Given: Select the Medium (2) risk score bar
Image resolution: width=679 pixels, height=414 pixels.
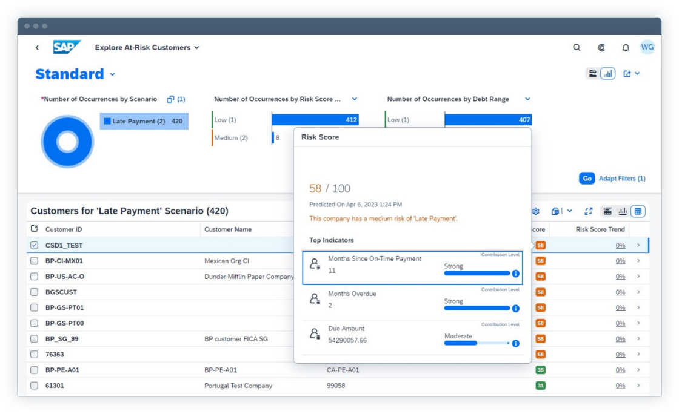Looking at the screenshot, I should pyautogui.click(x=273, y=138).
